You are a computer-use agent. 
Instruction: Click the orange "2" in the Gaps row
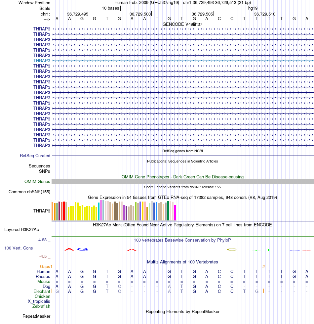click(x=263, y=267)
